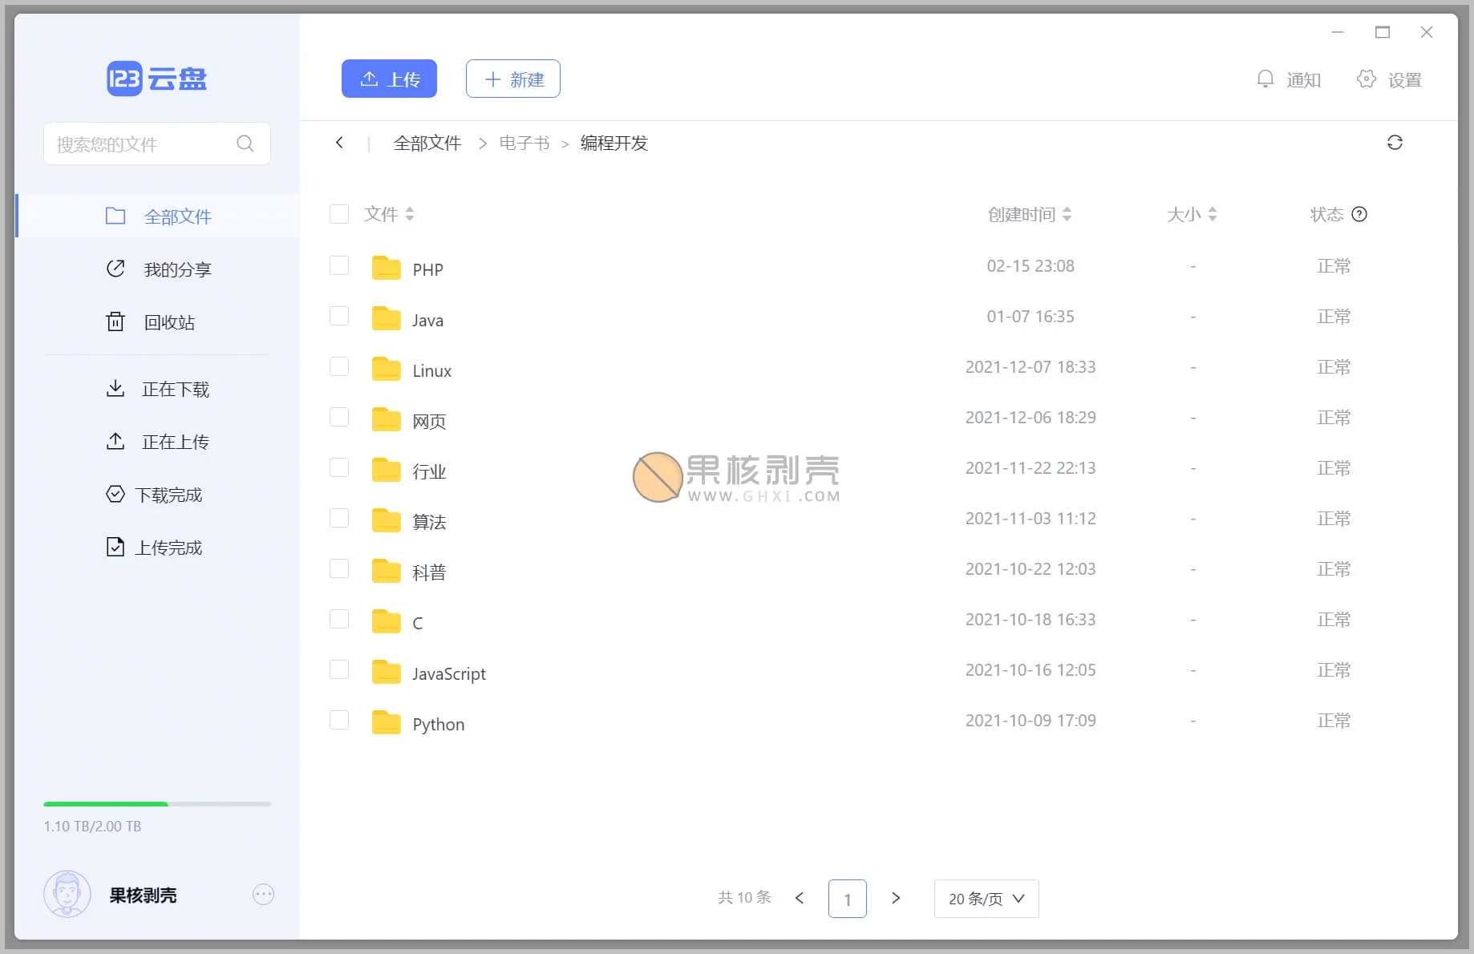1474x954 pixels.
Task: Check the 行业 row checkbox
Action: 339,467
